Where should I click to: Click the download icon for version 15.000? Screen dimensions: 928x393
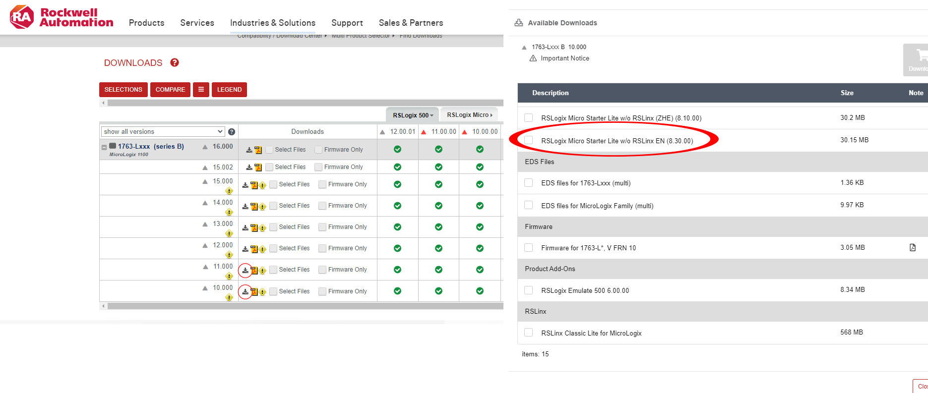click(x=245, y=185)
